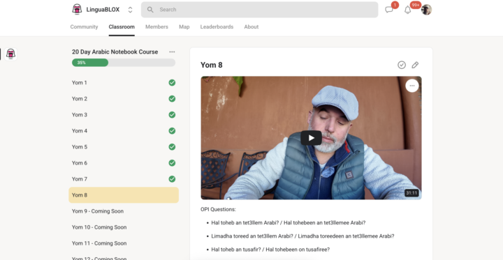Open the course options ellipsis menu

pos(172,52)
